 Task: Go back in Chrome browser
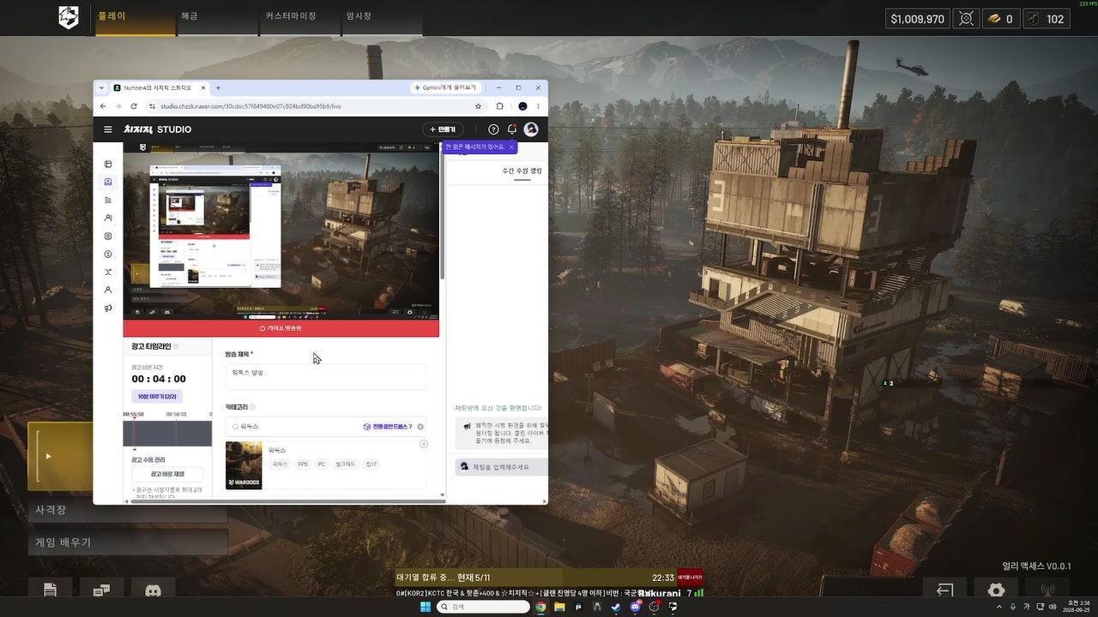tap(103, 106)
